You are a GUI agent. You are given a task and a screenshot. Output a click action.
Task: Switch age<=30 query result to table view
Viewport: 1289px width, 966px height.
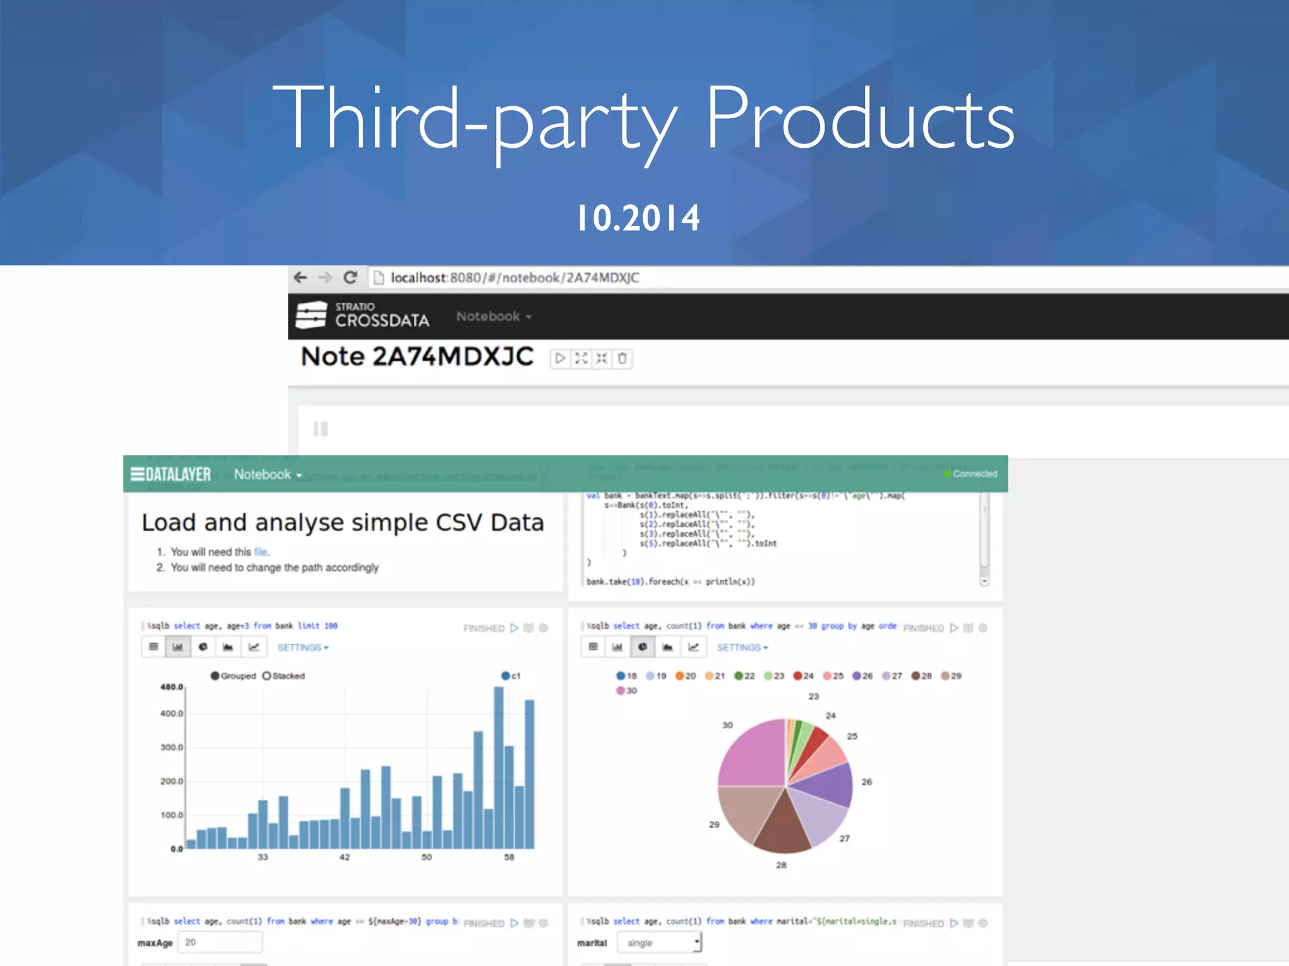(593, 647)
